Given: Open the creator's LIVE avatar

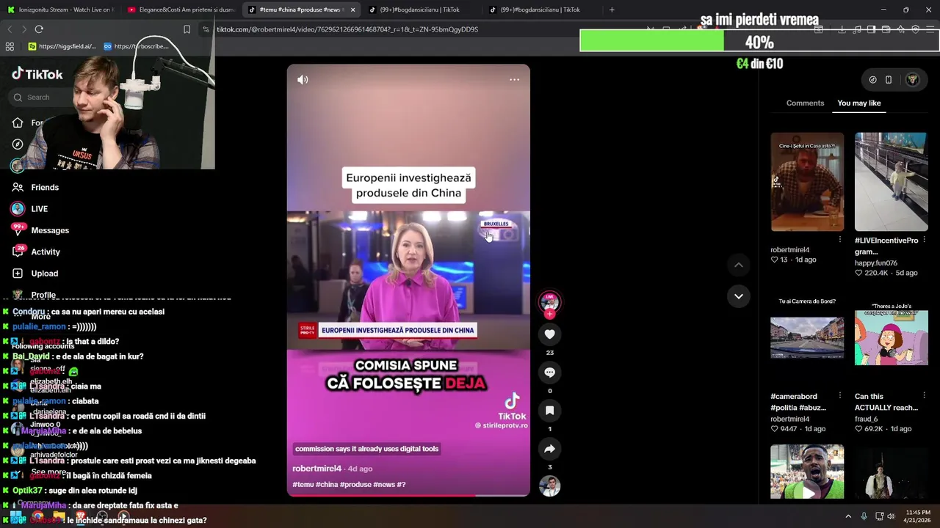Looking at the screenshot, I should coord(549,301).
